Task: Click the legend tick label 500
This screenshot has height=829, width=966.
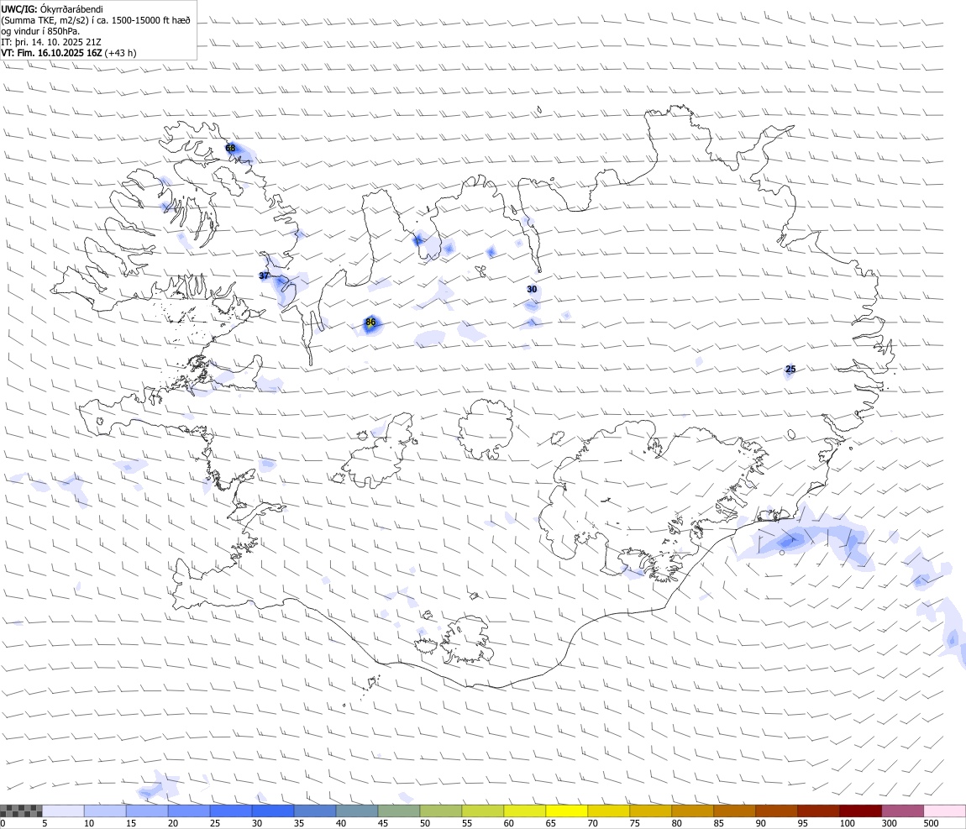Action: (x=931, y=823)
